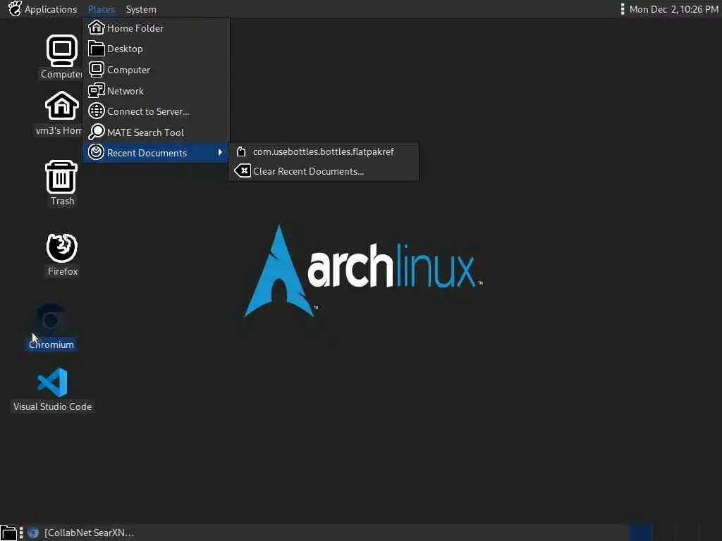Viewport: 722px width, 541px height.
Task: Select the highlighted workspace in switcher
Action: click(x=640, y=533)
